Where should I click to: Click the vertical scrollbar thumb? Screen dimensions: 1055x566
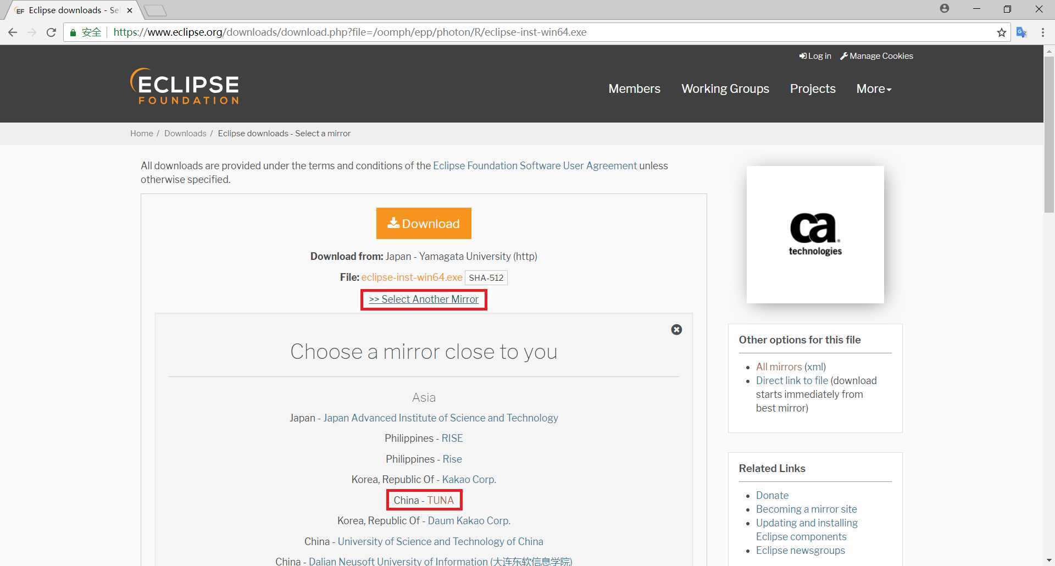[x=1049, y=134]
